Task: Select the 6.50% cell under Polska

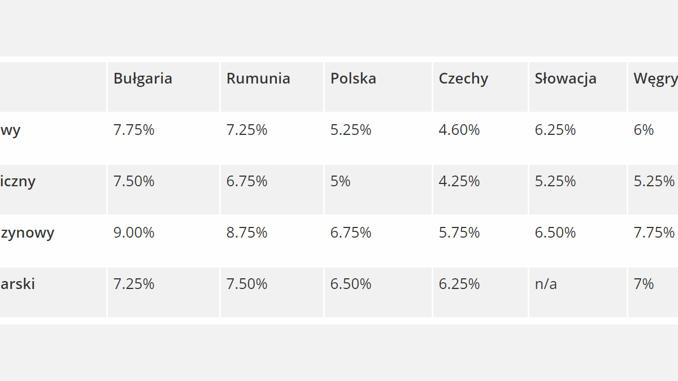Action: pyautogui.click(x=351, y=284)
